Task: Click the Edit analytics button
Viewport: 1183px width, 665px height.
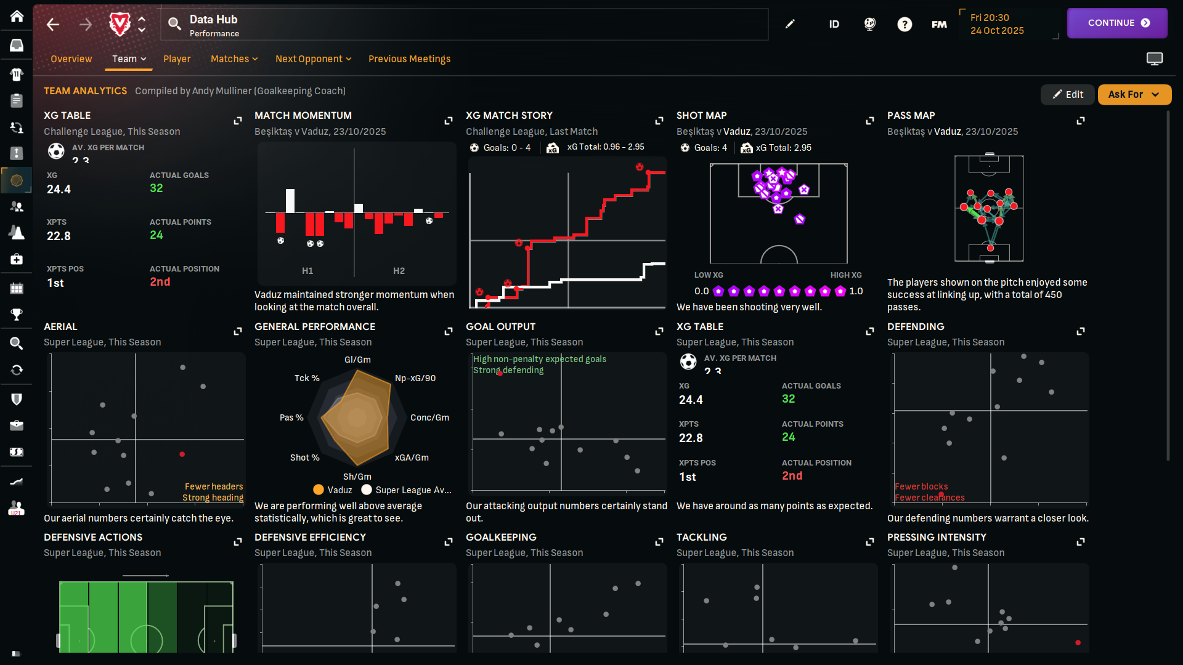Action: tap(1067, 94)
